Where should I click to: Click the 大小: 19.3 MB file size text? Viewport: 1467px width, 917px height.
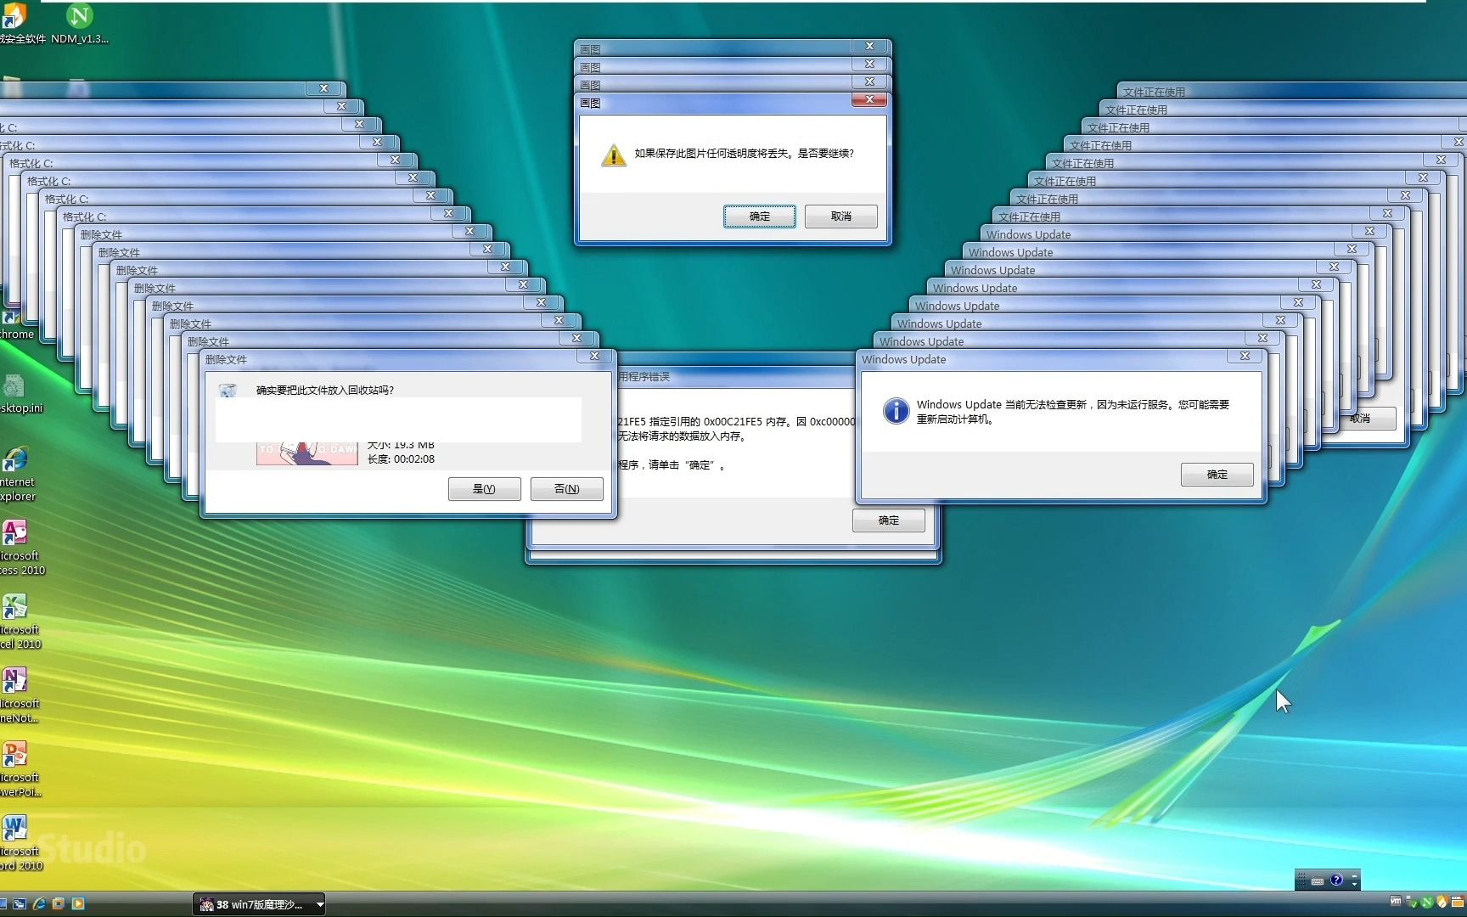point(401,446)
